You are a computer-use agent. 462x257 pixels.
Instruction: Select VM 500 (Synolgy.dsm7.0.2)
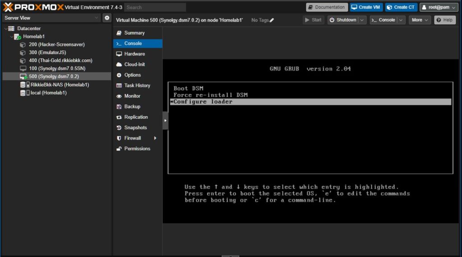[54, 76]
